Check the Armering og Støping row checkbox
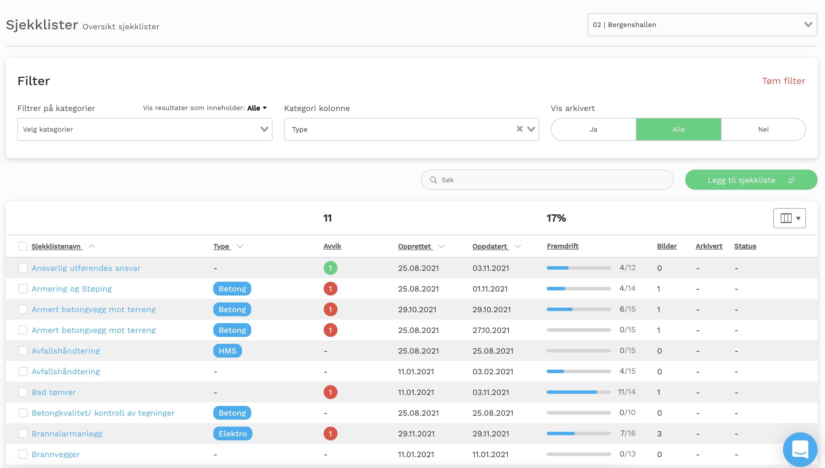The width and height of the screenshot is (825, 468). (x=23, y=289)
